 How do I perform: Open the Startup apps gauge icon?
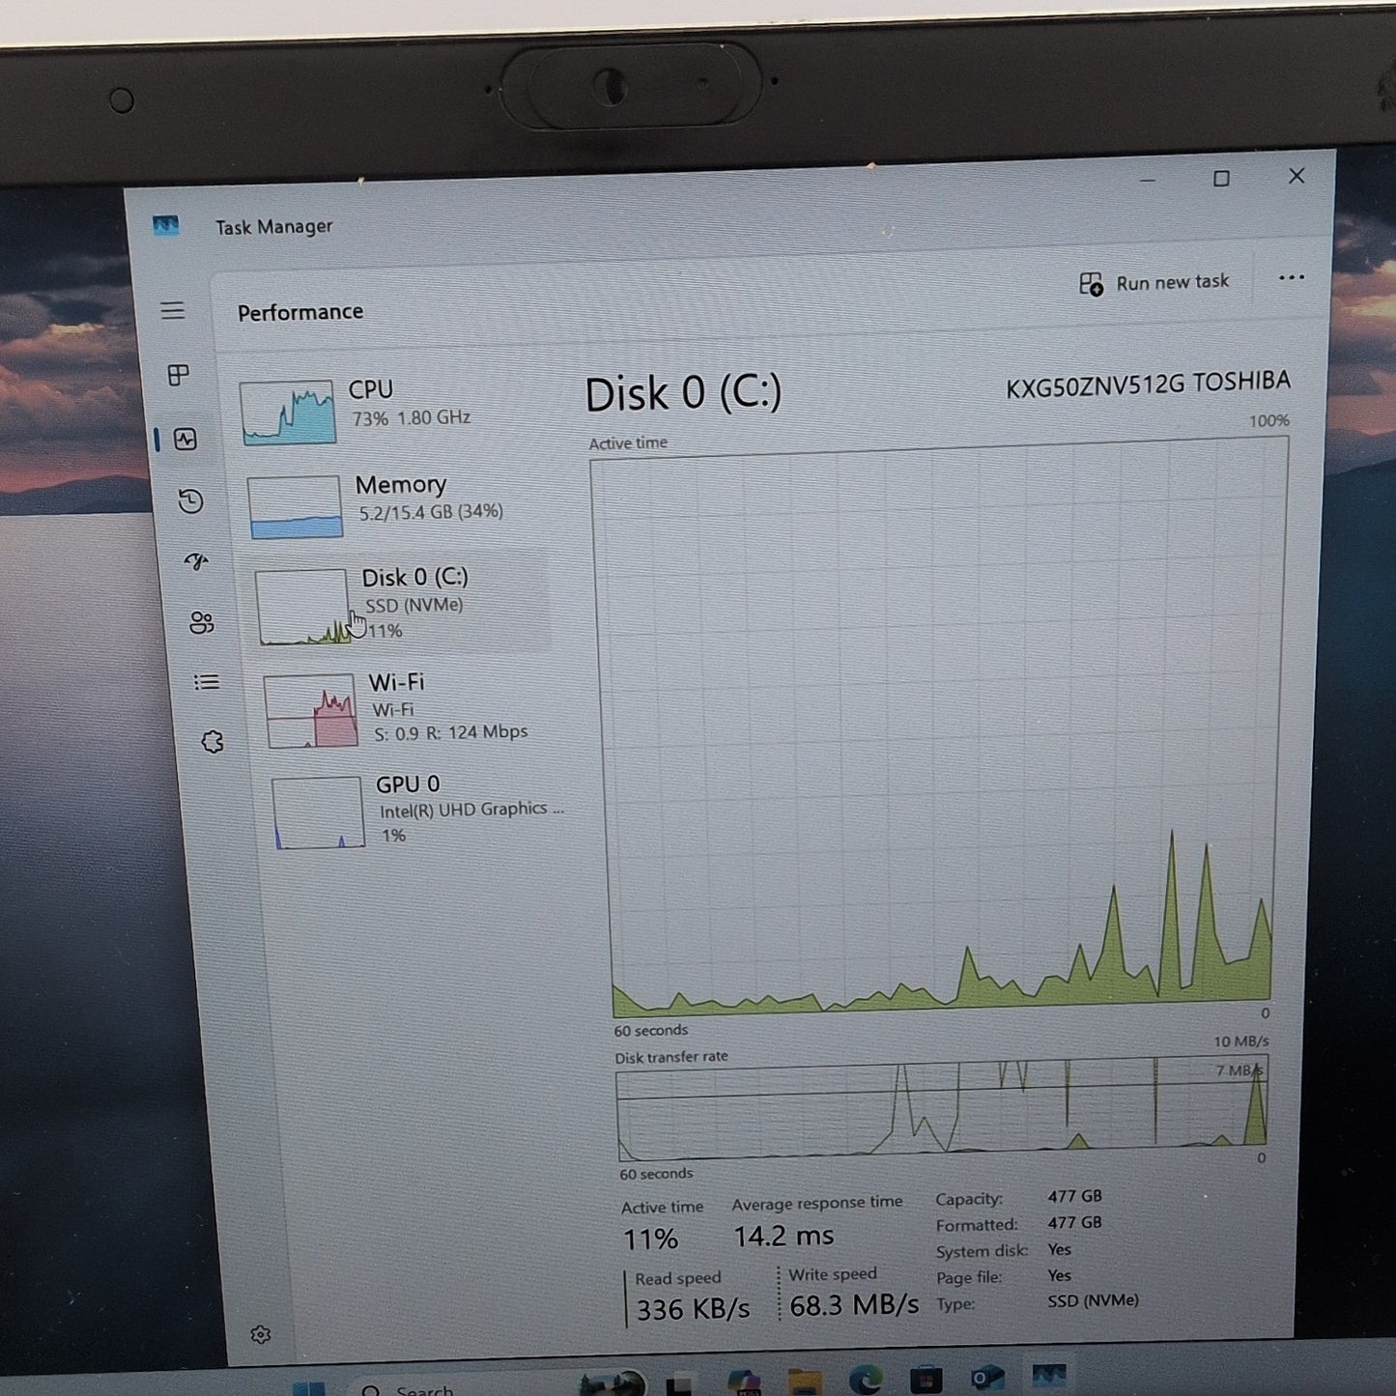click(x=196, y=561)
